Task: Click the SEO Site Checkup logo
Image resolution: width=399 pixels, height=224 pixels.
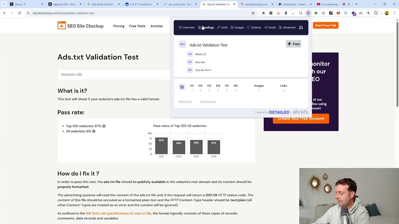Action: point(80,26)
